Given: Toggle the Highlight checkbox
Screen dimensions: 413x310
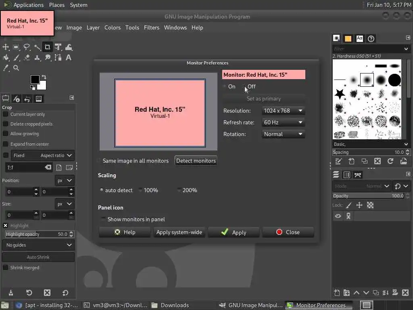Looking at the screenshot, I should pos(5,226).
